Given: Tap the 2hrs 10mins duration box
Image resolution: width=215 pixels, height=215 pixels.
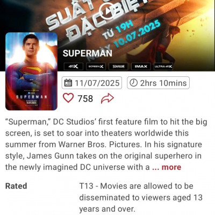Looking at the screenshot, I should click(158, 83).
